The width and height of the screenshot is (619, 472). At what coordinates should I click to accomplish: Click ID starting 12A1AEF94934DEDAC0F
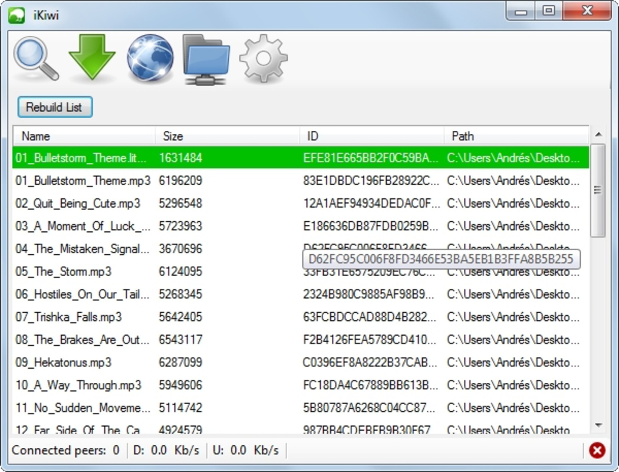click(371, 204)
